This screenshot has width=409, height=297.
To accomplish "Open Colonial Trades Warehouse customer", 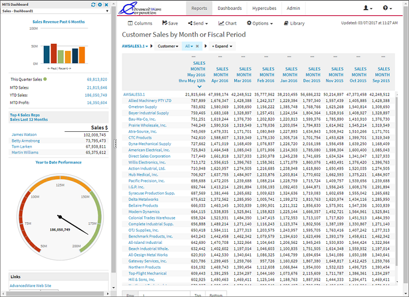I will pos(152,218).
